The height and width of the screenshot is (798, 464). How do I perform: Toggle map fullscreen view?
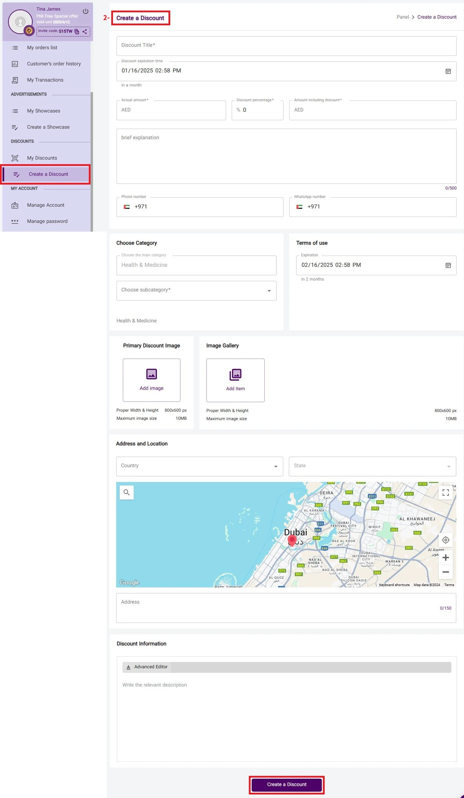445,493
